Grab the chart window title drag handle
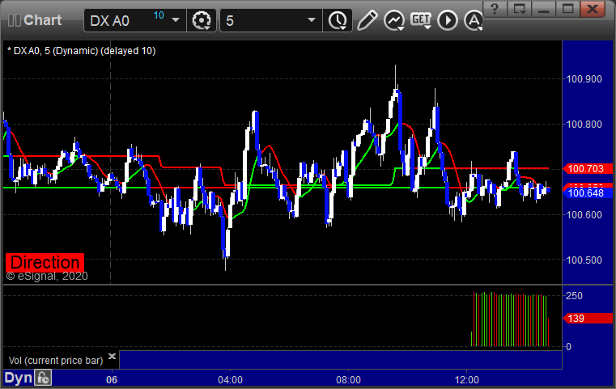Viewport: 616px width, 389px height. point(14,20)
